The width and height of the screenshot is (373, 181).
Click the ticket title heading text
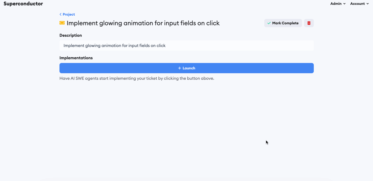click(143, 23)
